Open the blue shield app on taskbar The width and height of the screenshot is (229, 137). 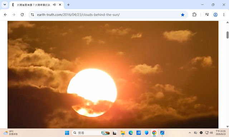click(146, 133)
